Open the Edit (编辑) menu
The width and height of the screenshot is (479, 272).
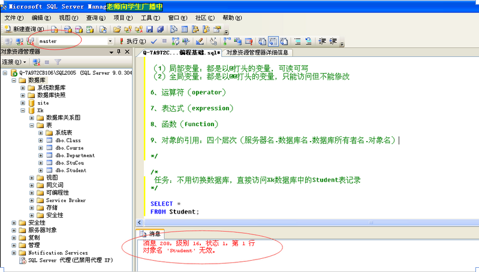(41, 18)
